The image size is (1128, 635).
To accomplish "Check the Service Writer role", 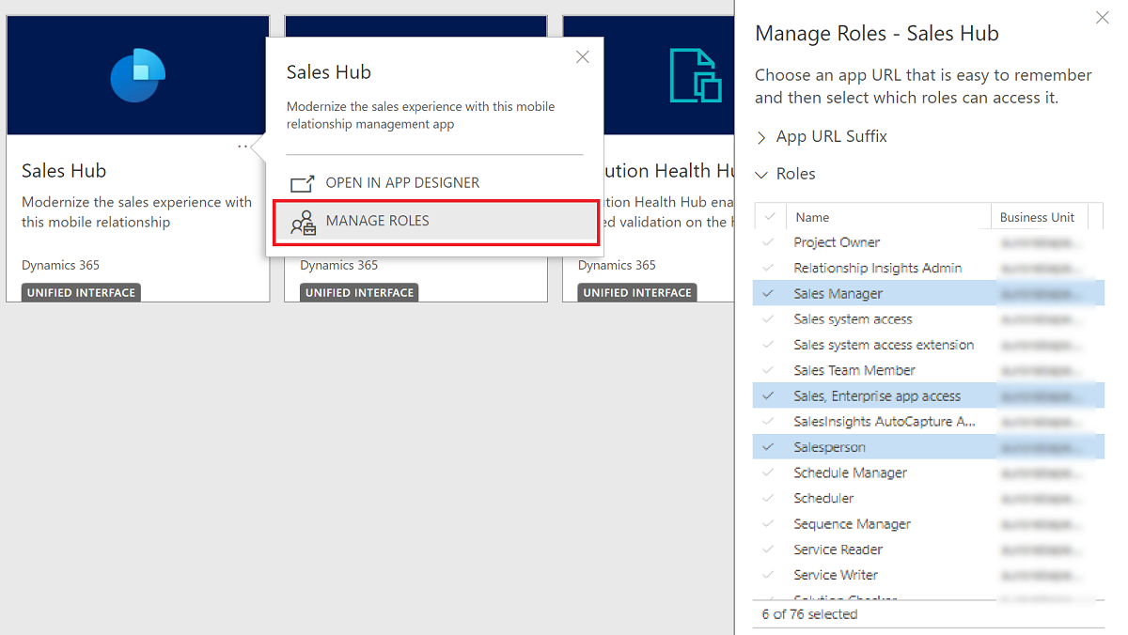I will (769, 575).
